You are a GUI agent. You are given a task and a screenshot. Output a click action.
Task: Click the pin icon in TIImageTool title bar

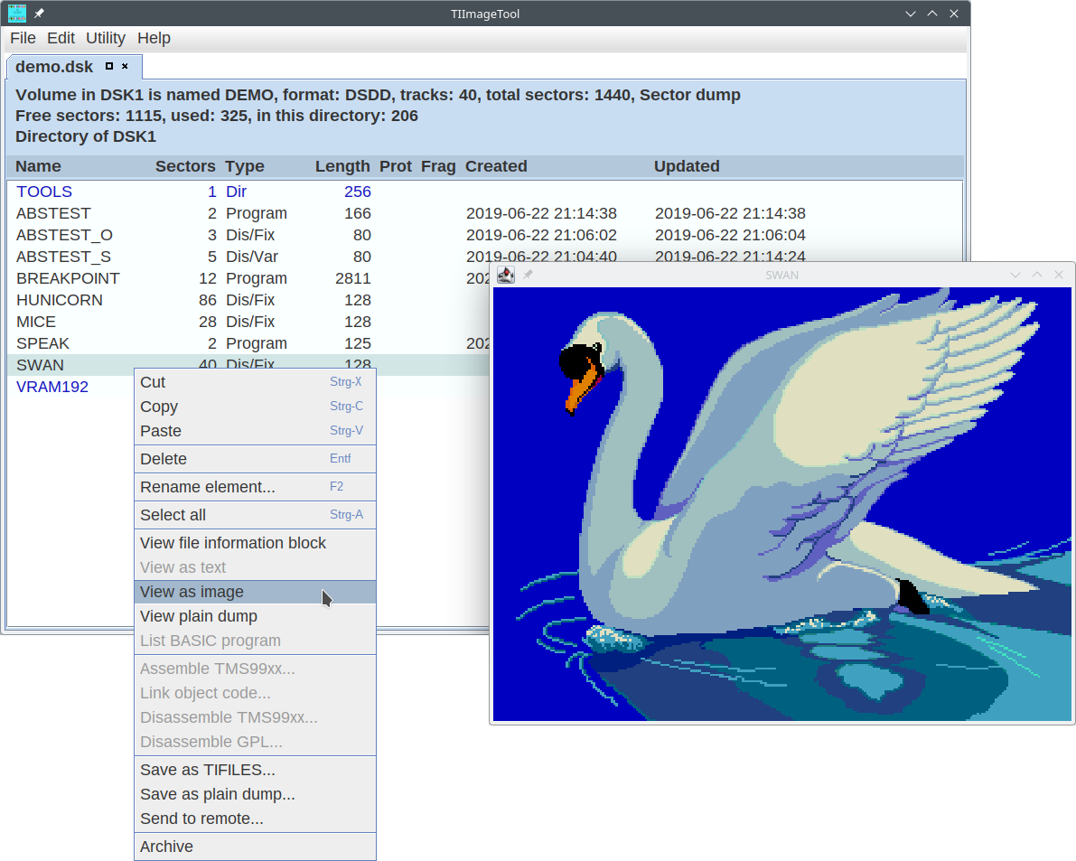(x=40, y=14)
